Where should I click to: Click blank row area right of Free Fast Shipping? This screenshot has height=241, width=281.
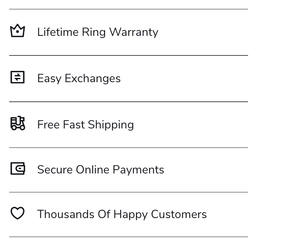(x=191, y=125)
